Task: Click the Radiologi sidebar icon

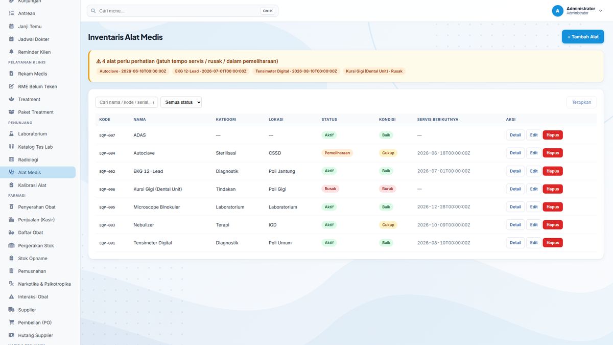Action: (x=12, y=159)
